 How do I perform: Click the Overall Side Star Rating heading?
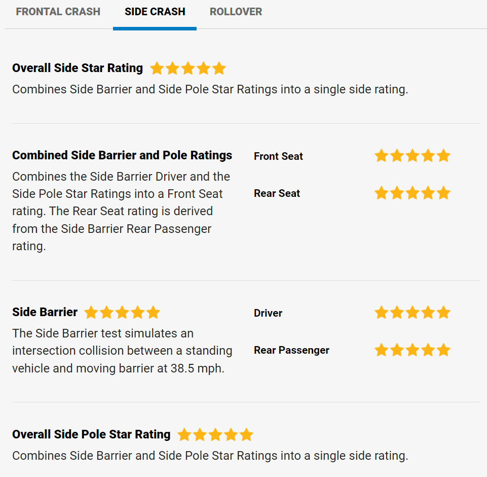(77, 67)
